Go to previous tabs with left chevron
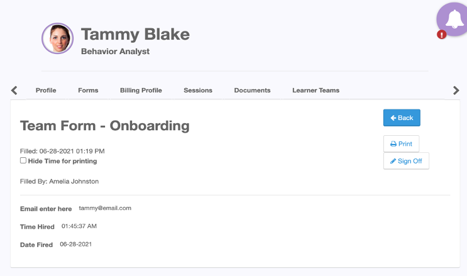 pyautogui.click(x=14, y=91)
